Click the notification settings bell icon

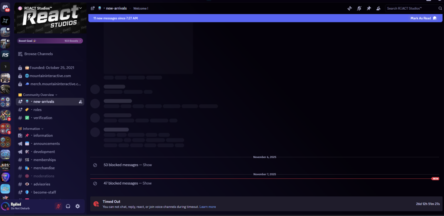click(359, 8)
